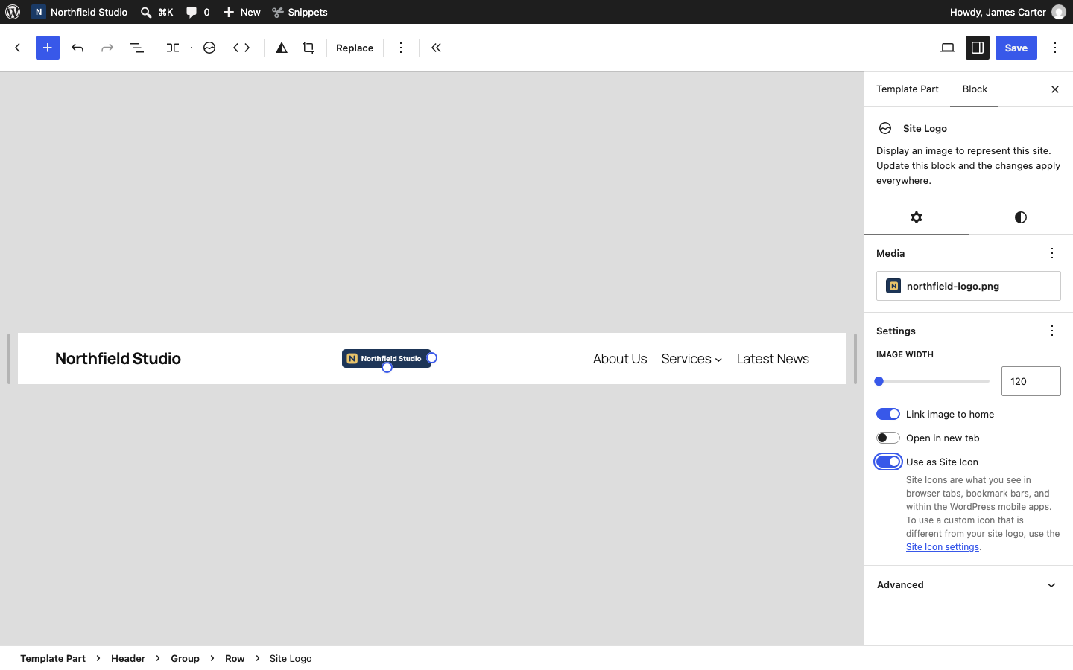Click the Save button
This screenshot has width=1073, height=670.
click(x=1016, y=48)
